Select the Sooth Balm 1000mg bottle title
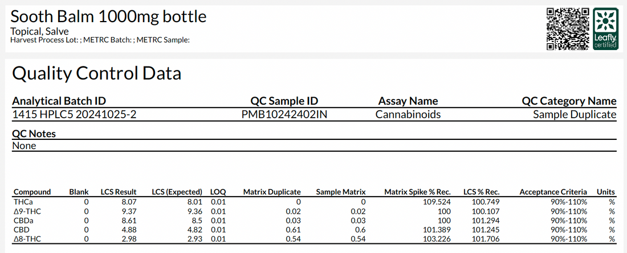Image resolution: width=627 pixels, height=253 pixels. (x=108, y=16)
